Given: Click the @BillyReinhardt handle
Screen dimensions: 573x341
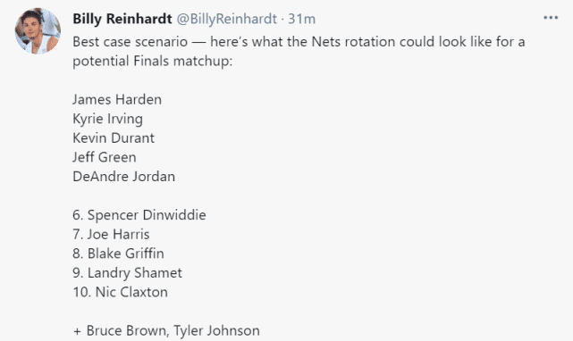Looking at the screenshot, I should (x=226, y=19).
